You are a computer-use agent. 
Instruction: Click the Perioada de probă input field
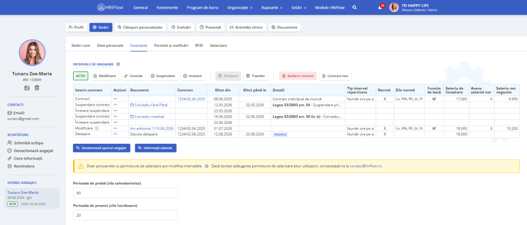[126, 193]
